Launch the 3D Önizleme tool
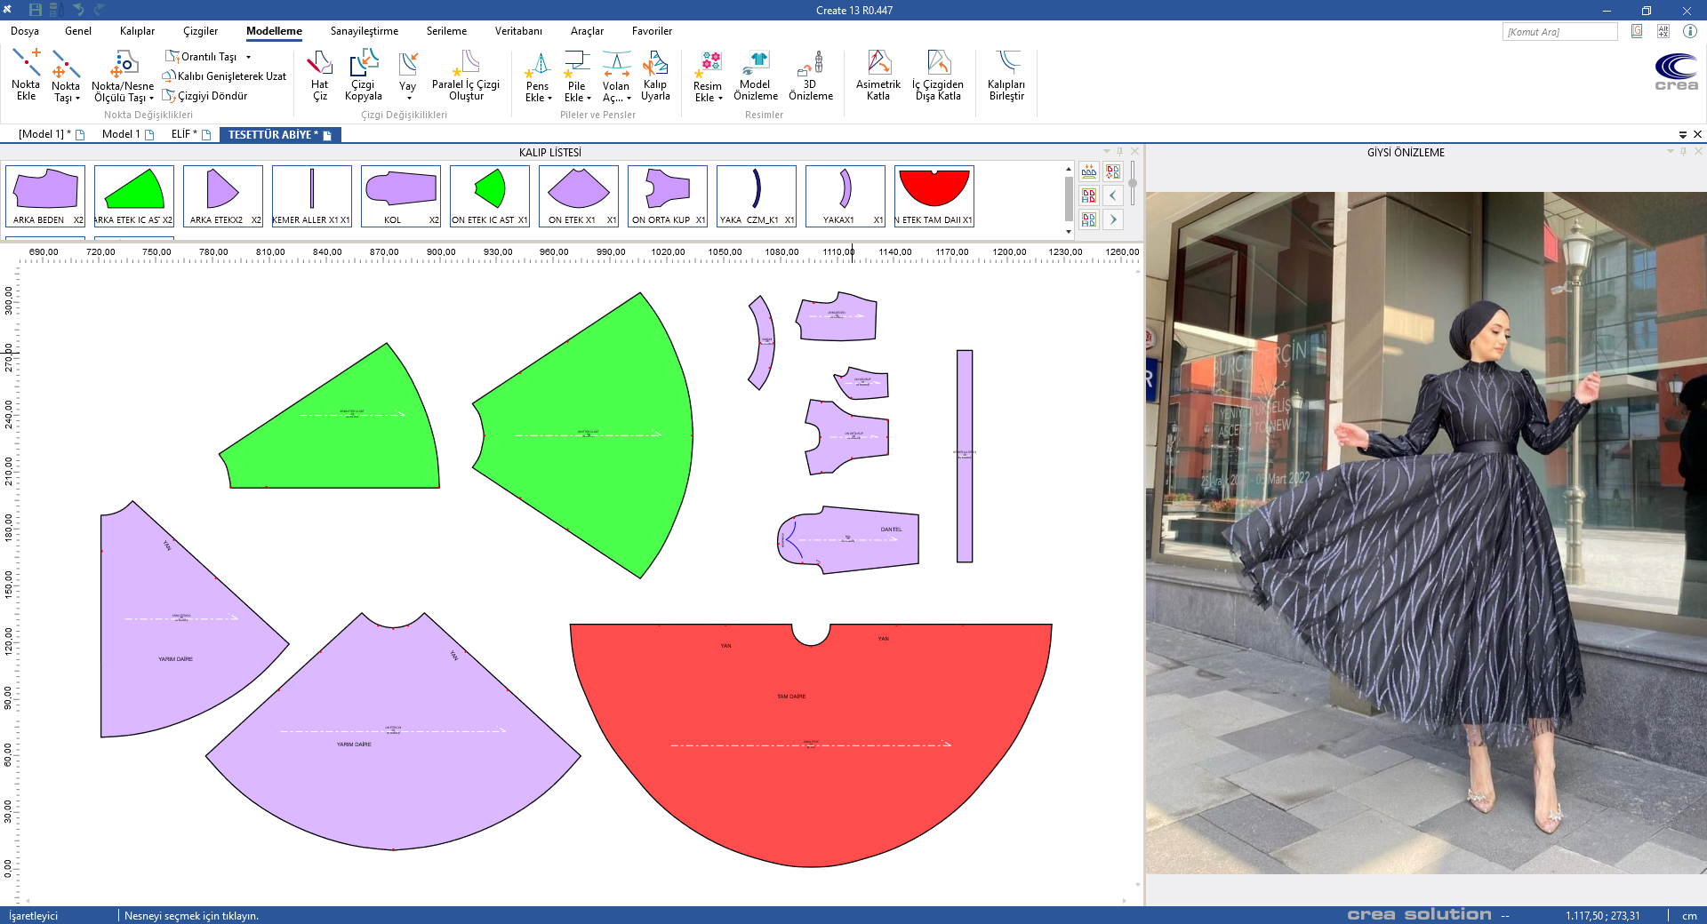Image resolution: width=1707 pixels, height=924 pixels. point(810,75)
